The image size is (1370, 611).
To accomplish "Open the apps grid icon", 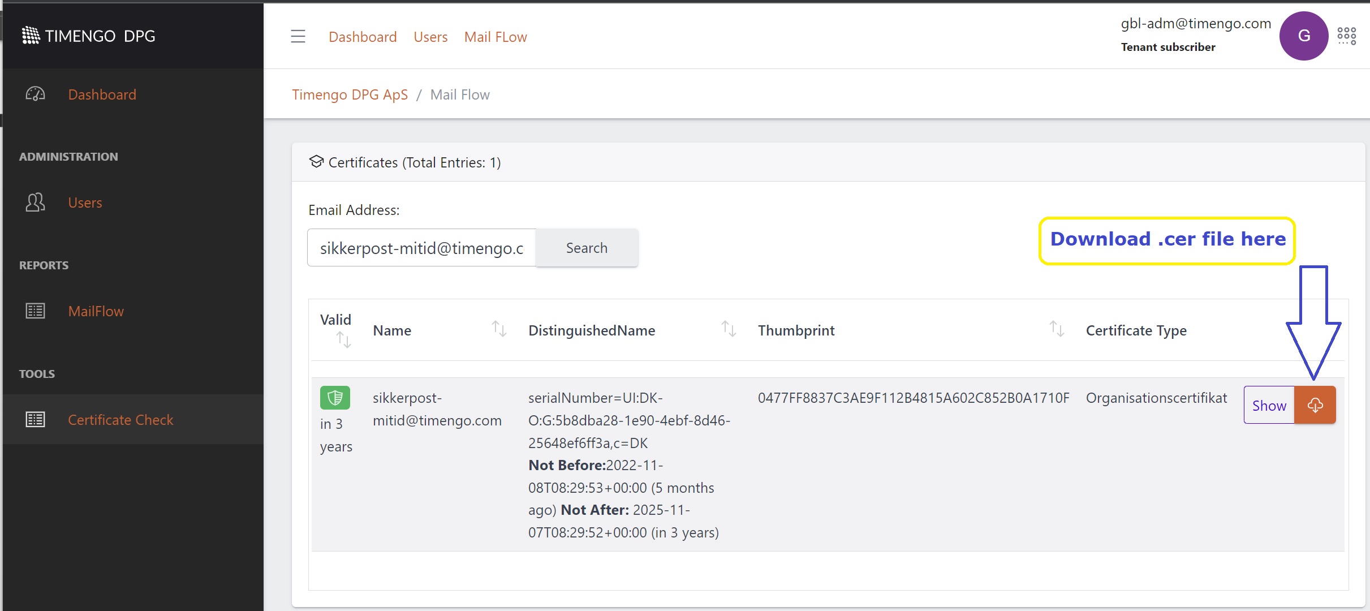I will [x=1346, y=36].
